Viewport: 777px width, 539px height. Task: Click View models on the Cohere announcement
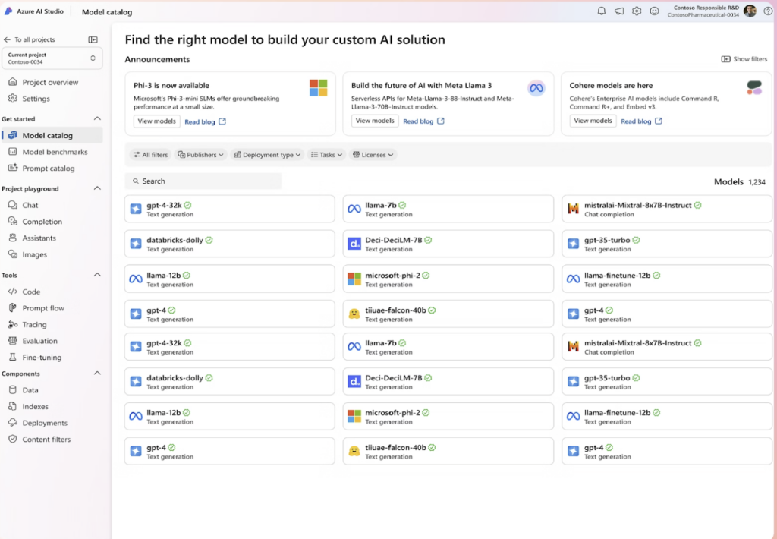pyautogui.click(x=593, y=121)
